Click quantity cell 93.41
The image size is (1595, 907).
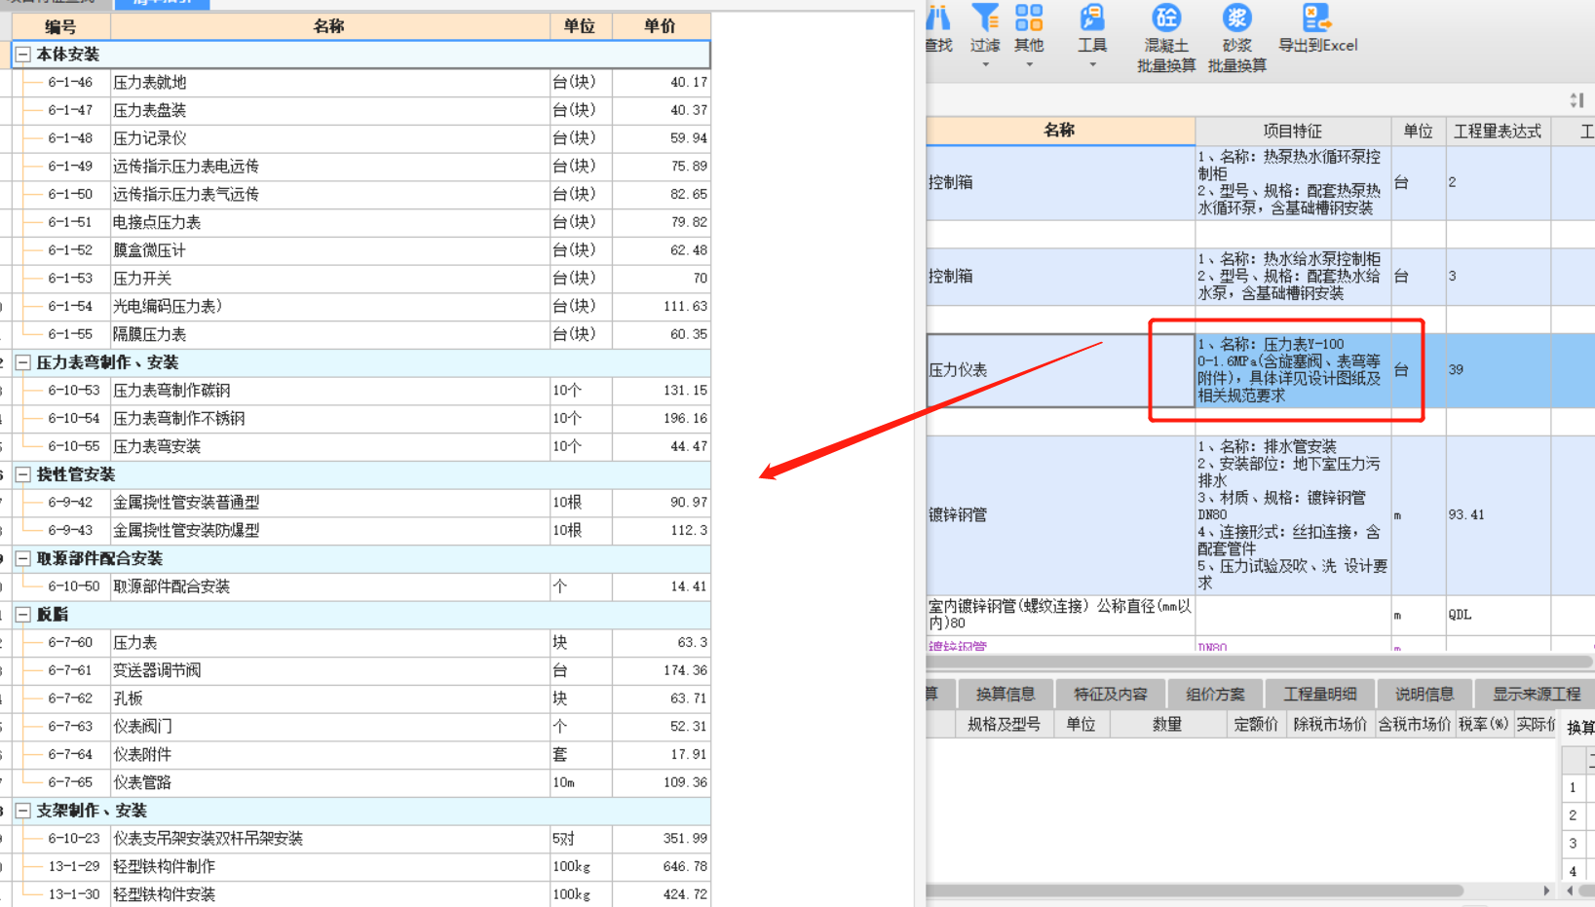coord(1498,514)
